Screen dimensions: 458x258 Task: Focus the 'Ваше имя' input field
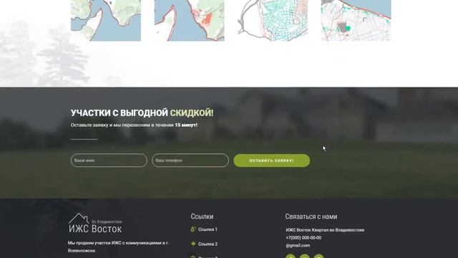(109, 161)
